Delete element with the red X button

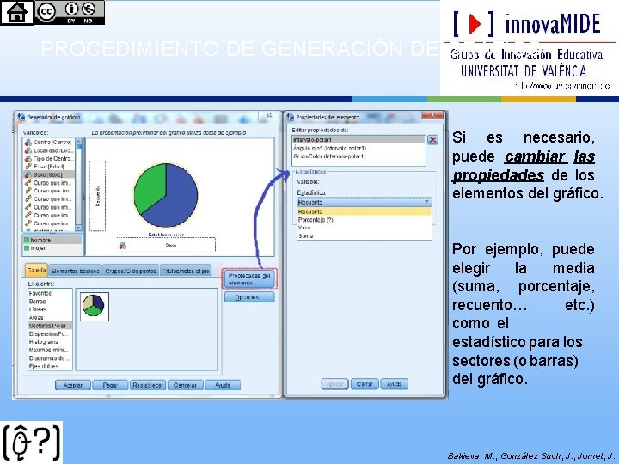[x=432, y=140]
